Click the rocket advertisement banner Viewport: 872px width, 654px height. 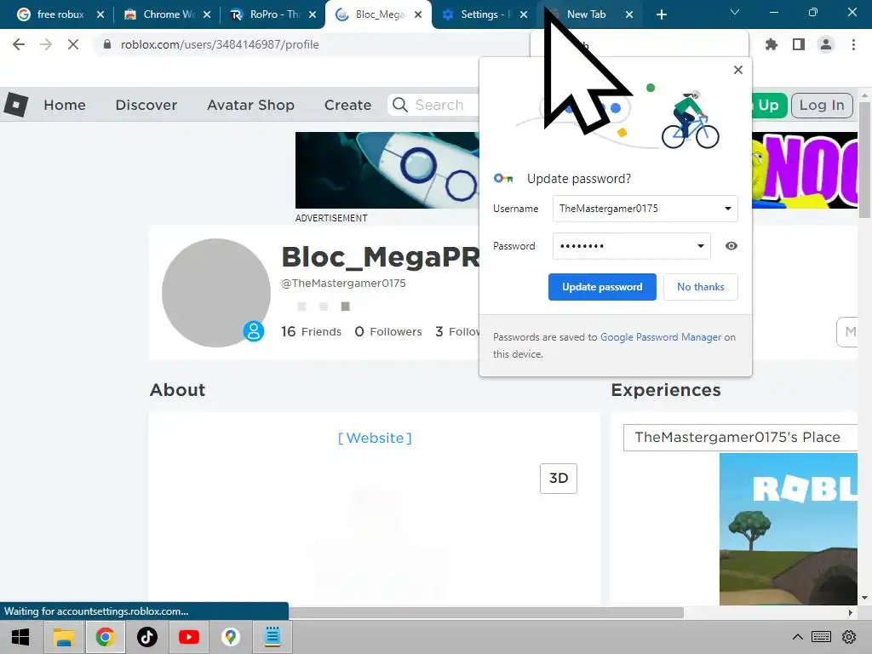tap(387, 170)
